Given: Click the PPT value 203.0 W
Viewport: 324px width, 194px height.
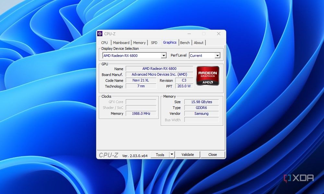Looking at the screenshot, I should pos(184,86).
